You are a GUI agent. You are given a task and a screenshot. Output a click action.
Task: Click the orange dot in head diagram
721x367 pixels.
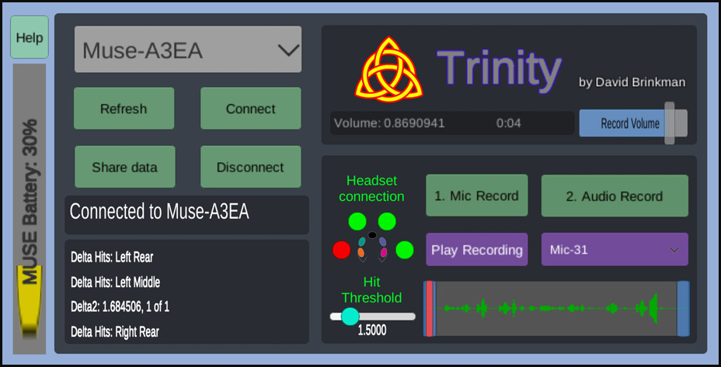coord(361,252)
